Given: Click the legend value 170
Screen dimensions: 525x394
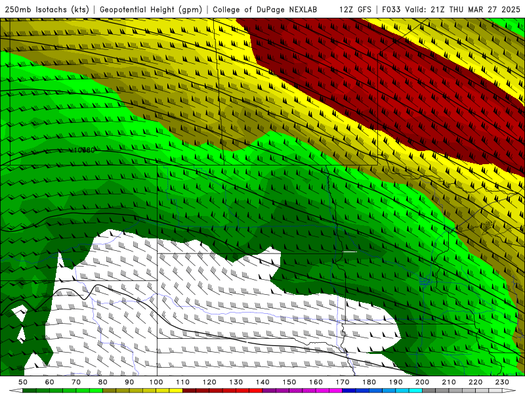Looking at the screenshot, I should pos(343,382).
